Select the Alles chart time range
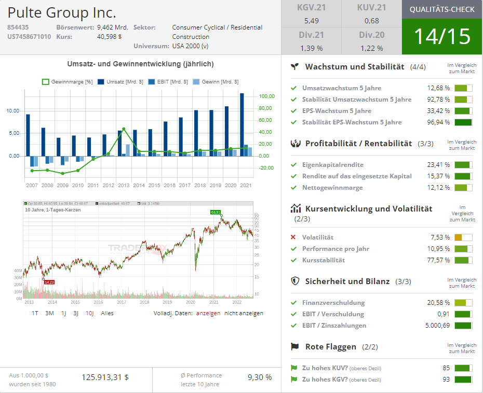The image size is (483, 393). pyautogui.click(x=107, y=313)
